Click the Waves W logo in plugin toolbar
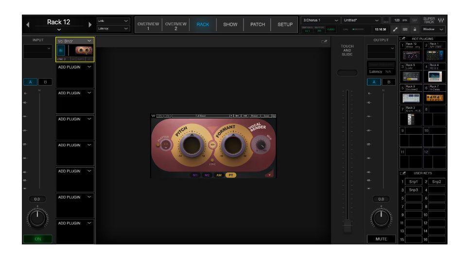470x259 pixels. coord(153,116)
